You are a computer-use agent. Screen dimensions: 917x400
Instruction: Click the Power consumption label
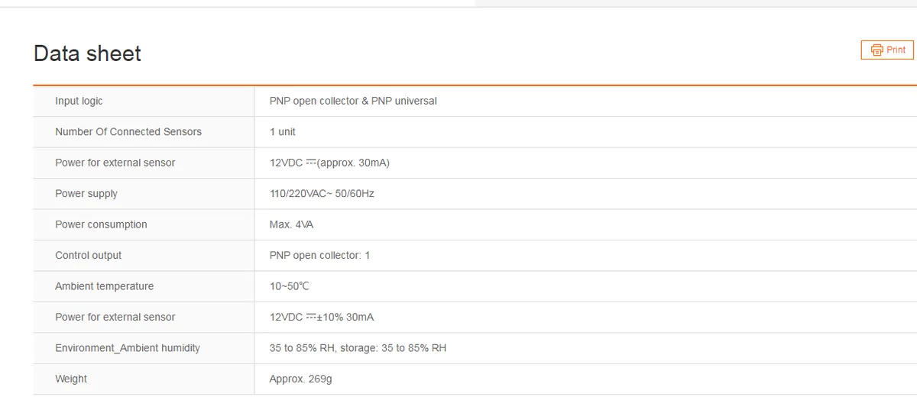tap(101, 224)
